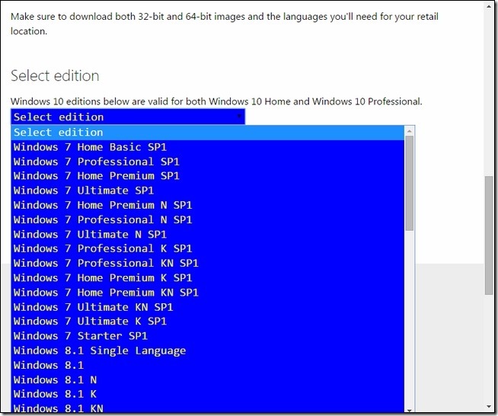Select Windows 7 Home Premium N SP1
Screen dimensions: 498x416
click(208, 205)
